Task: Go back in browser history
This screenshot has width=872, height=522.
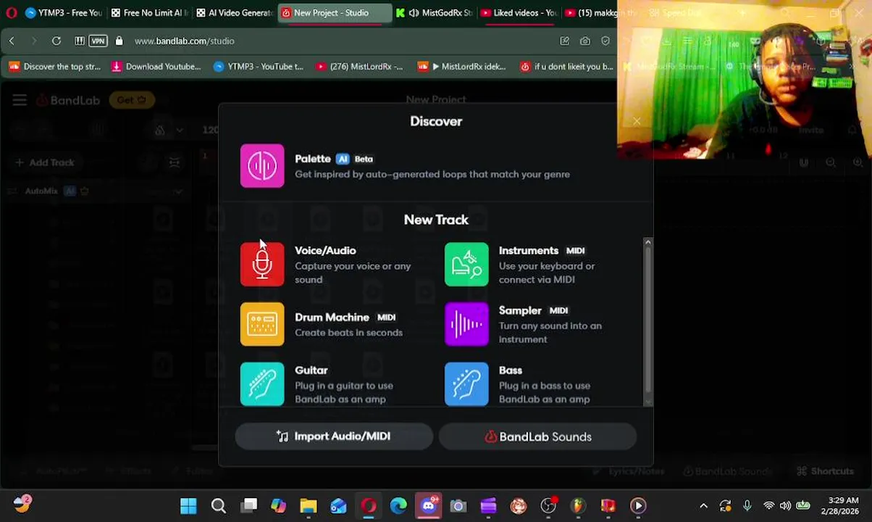Action: (x=12, y=41)
